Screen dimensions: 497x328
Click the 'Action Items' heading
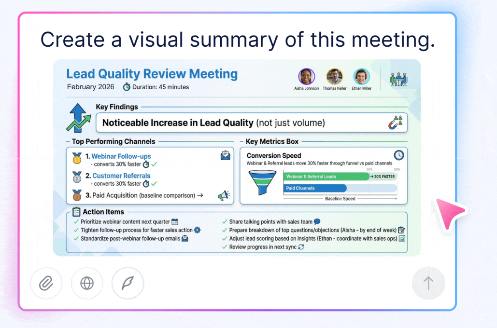103,212
